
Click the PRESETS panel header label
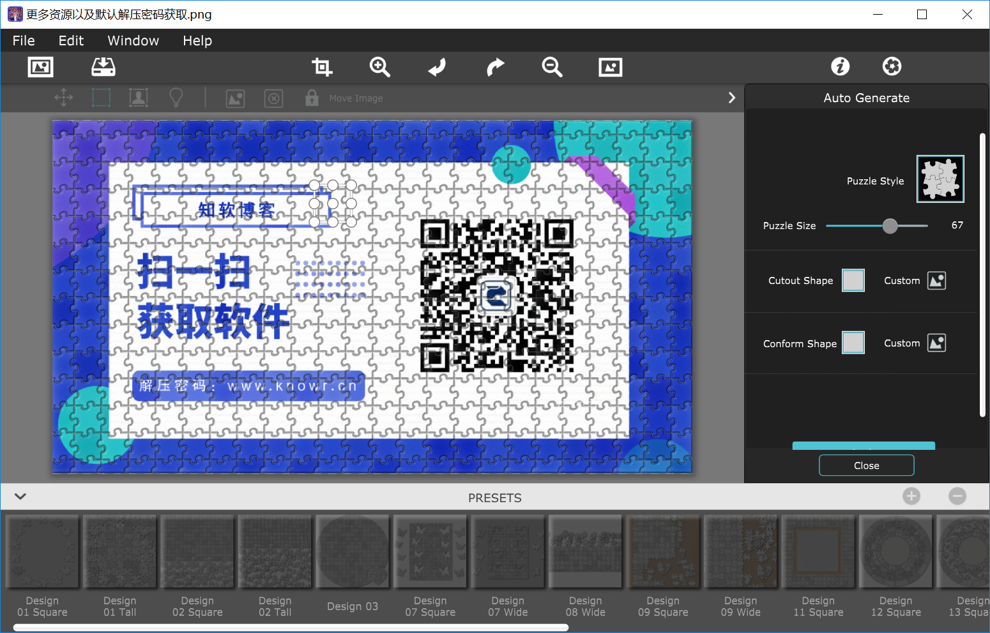point(495,498)
